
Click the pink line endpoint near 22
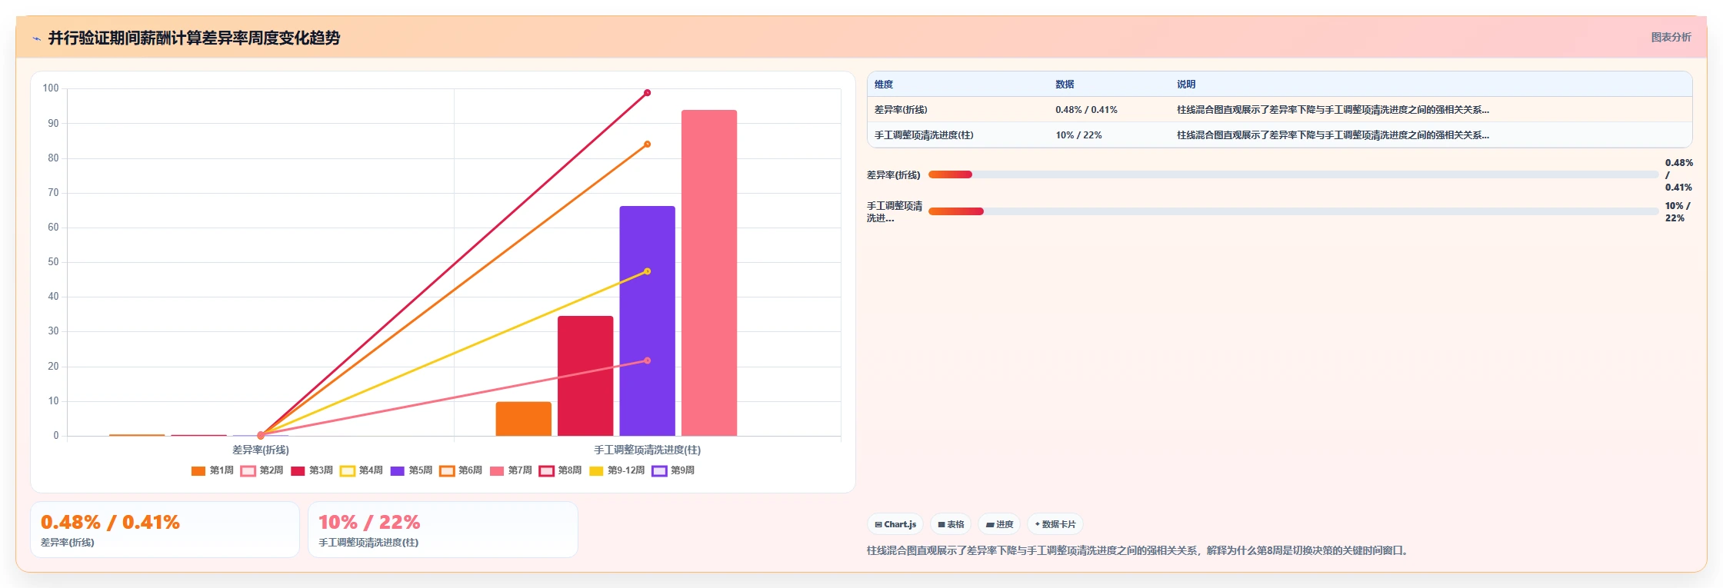(x=647, y=360)
